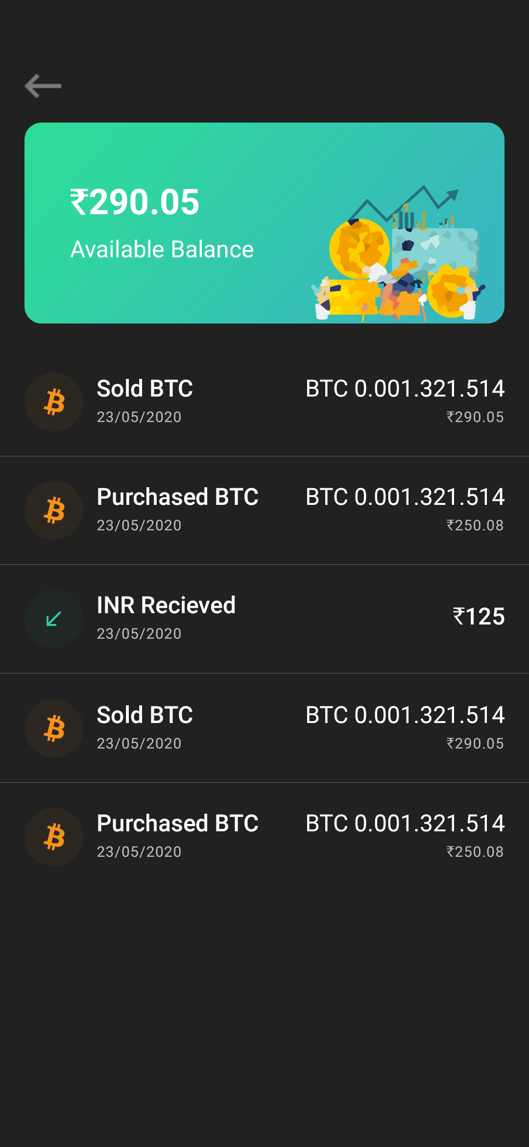
Task: Open the first Purchased BTC transaction title
Action: tap(178, 497)
